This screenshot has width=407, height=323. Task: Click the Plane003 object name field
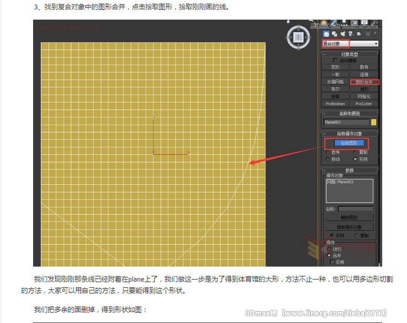(346, 122)
